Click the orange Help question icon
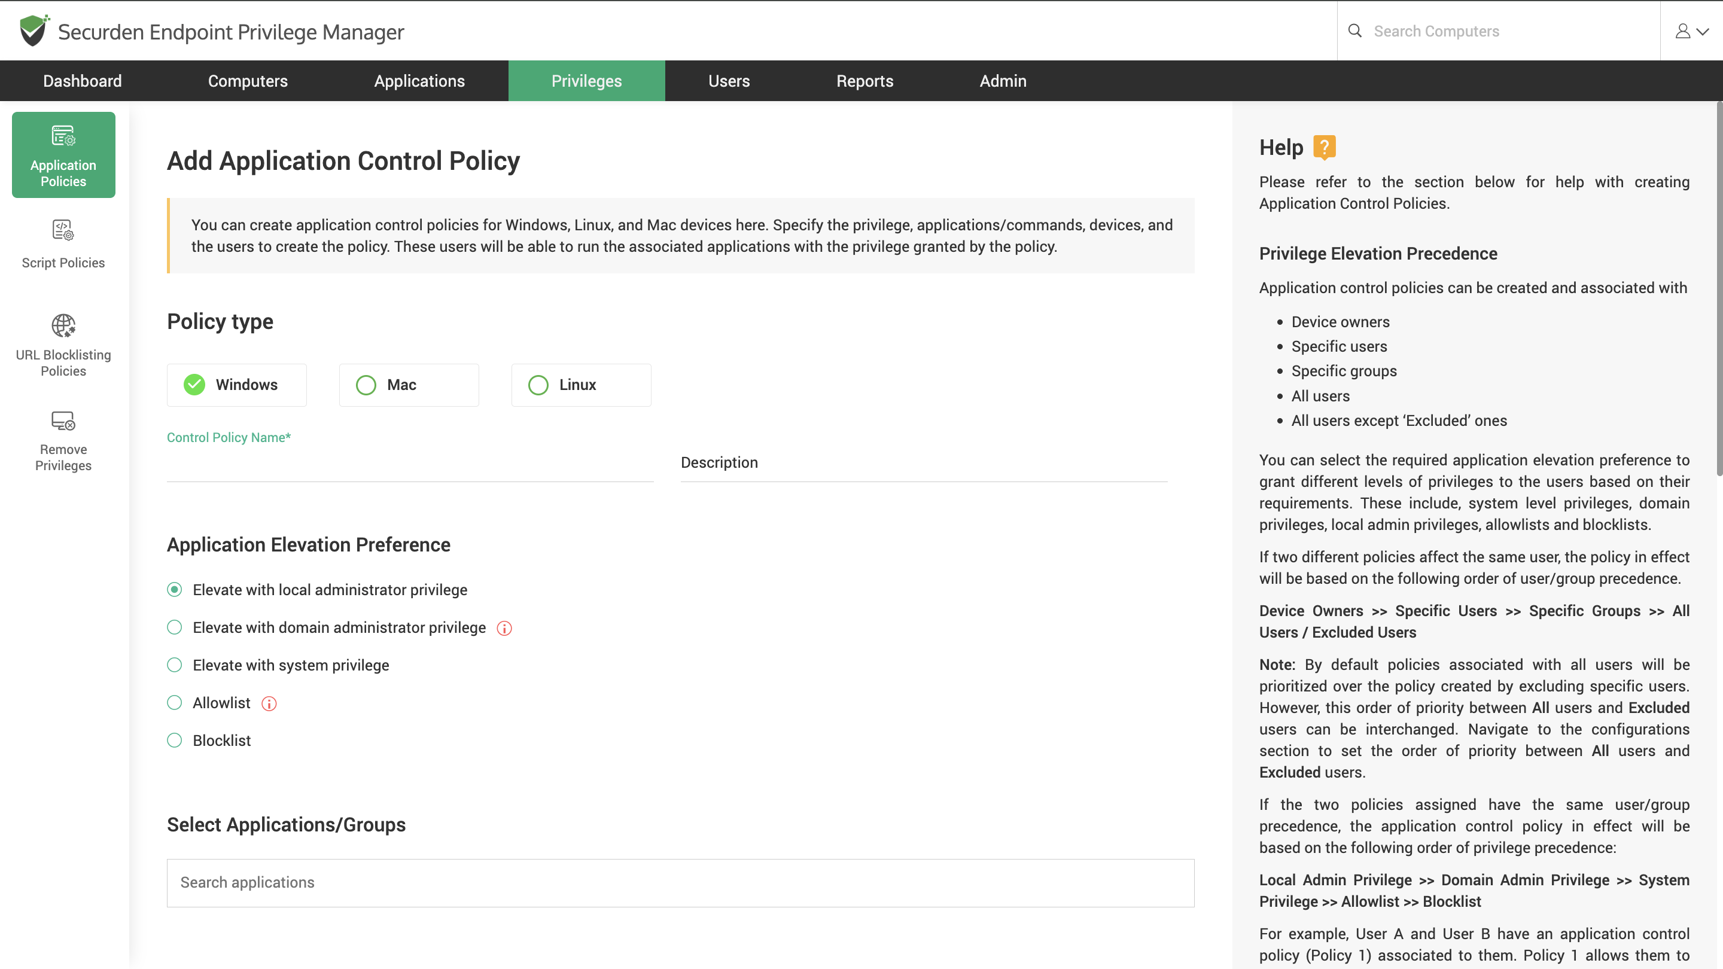 coord(1324,147)
